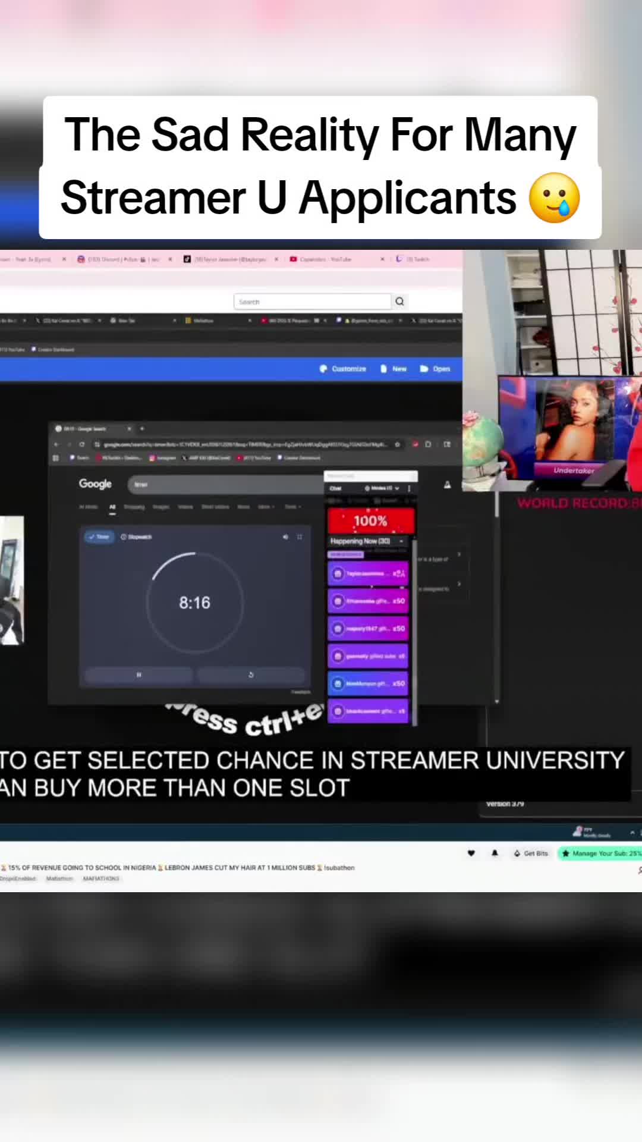Click the Customize button in the blue bar
The image size is (642, 1142).
343,369
